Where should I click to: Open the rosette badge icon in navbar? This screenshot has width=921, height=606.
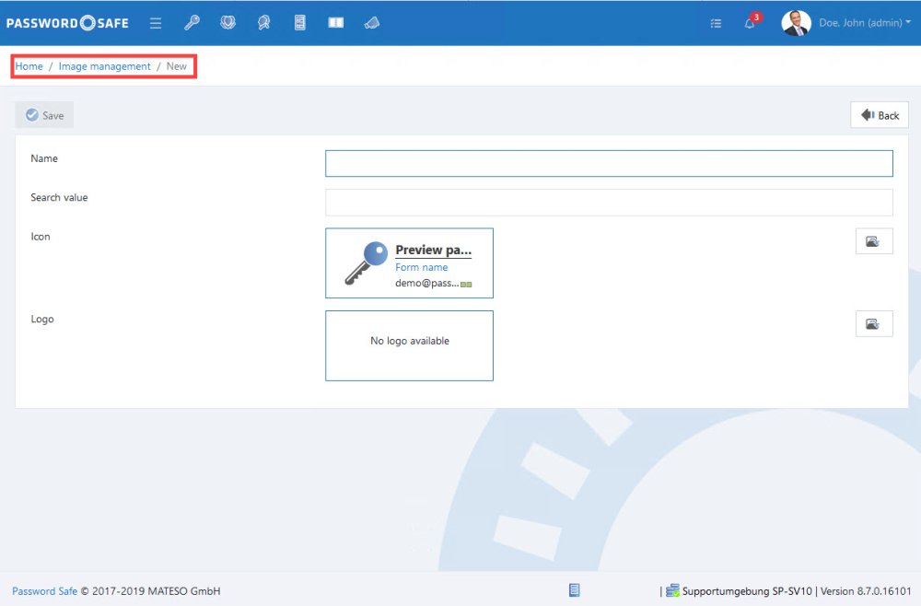[263, 23]
